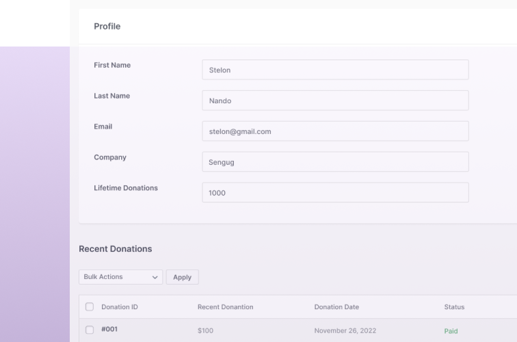Click the Recent Donations heading
Screen dimensions: 517x342
(116, 249)
